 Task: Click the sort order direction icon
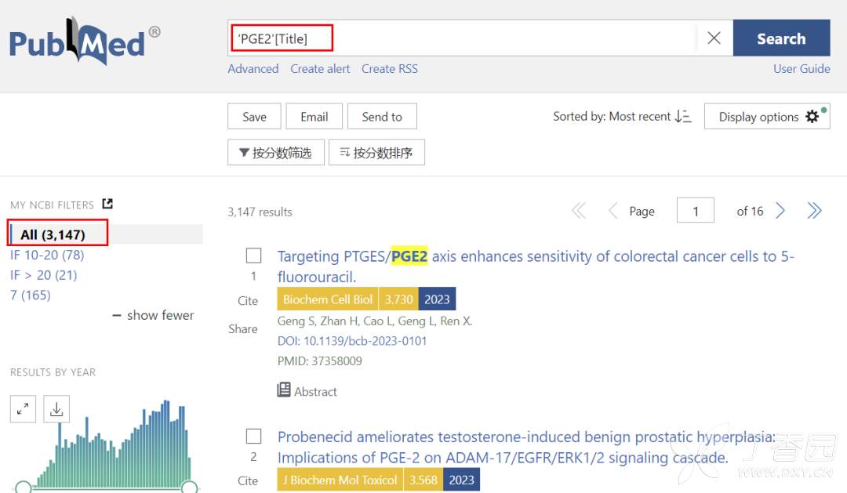(682, 117)
